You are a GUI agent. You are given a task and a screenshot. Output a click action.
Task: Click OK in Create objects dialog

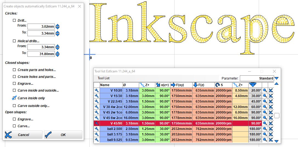[x=63, y=135]
